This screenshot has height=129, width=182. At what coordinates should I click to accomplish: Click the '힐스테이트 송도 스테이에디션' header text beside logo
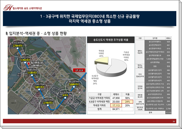[x=27, y=8]
